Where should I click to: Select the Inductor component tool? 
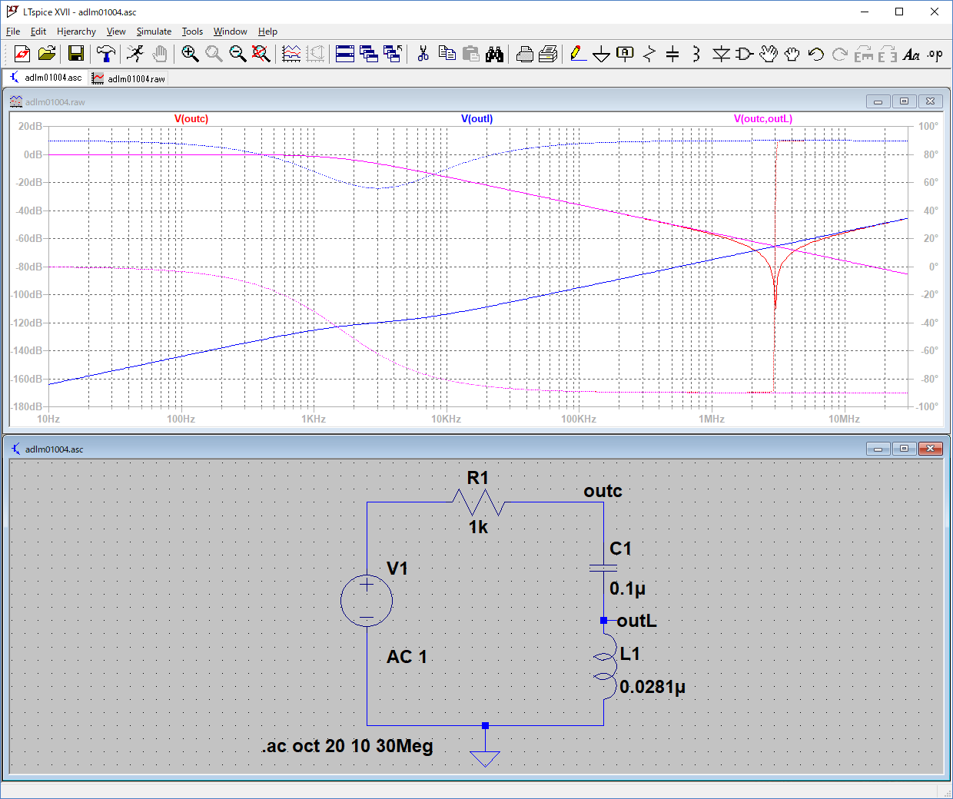point(696,54)
